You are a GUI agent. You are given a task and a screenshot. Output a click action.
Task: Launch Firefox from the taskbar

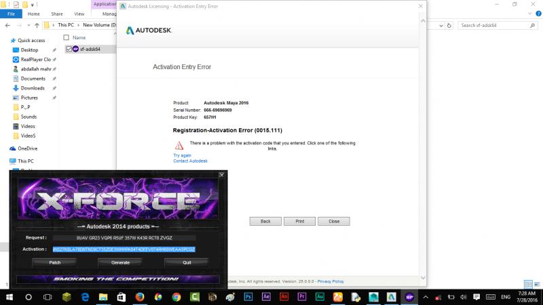[140, 297]
